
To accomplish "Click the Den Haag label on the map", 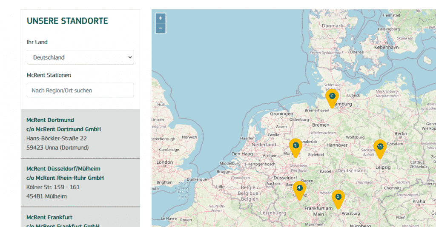I will 242,154.
